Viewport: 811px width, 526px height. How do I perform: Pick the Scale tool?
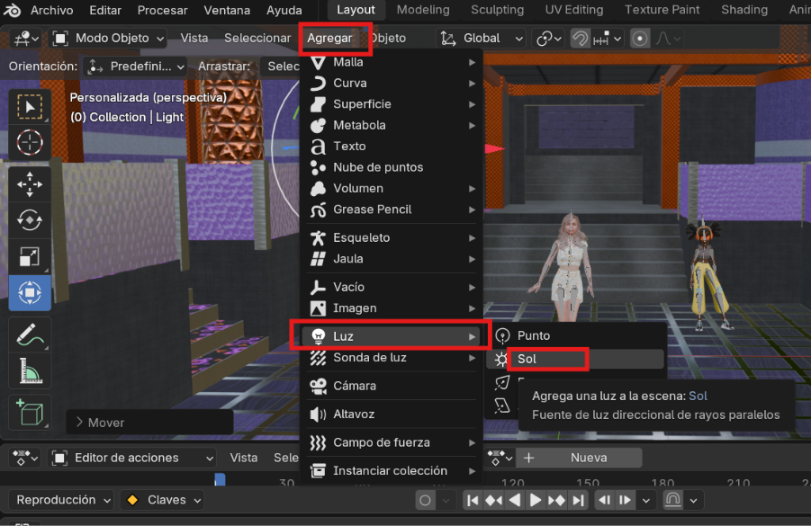30,255
